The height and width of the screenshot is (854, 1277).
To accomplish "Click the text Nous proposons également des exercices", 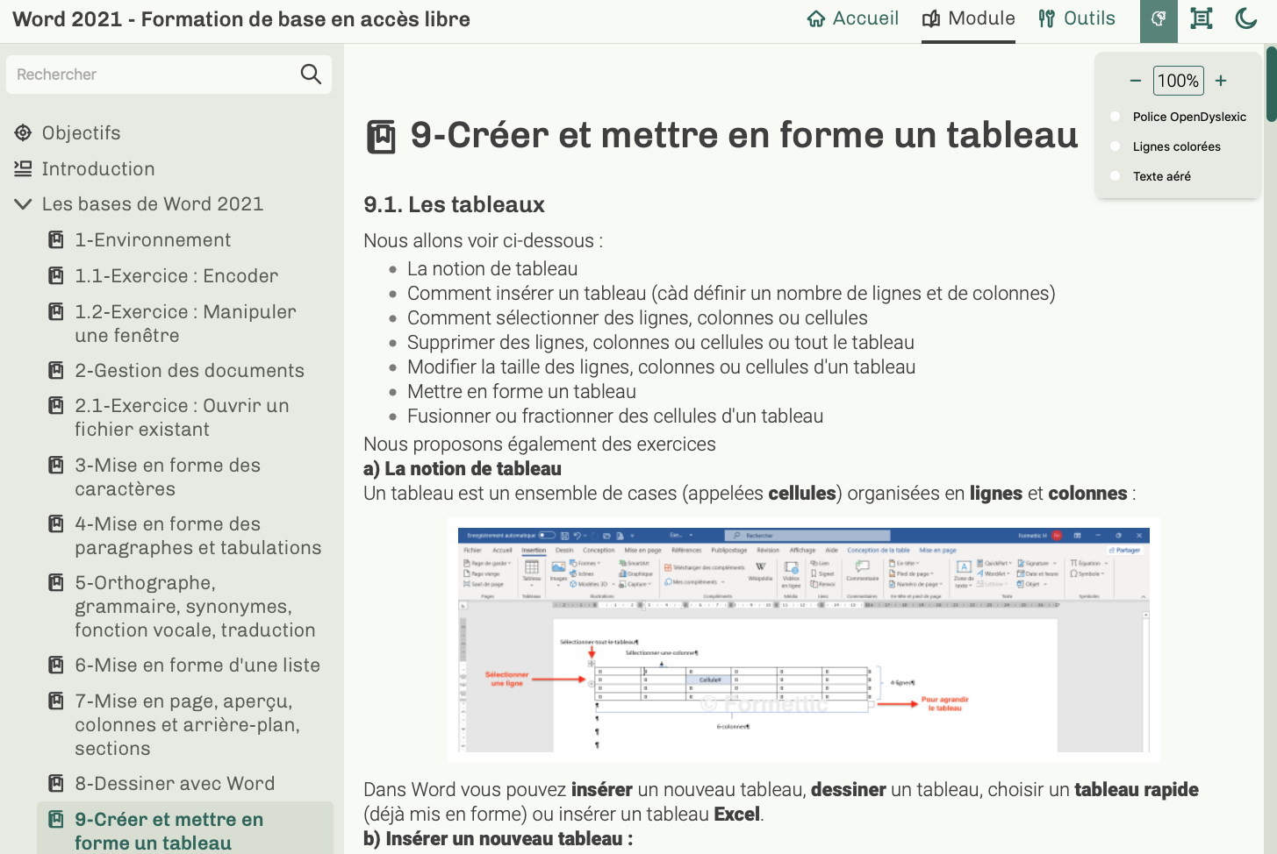I will point(540,445).
